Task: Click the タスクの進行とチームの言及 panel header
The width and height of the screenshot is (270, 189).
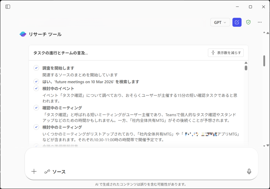Action: tap(61, 53)
